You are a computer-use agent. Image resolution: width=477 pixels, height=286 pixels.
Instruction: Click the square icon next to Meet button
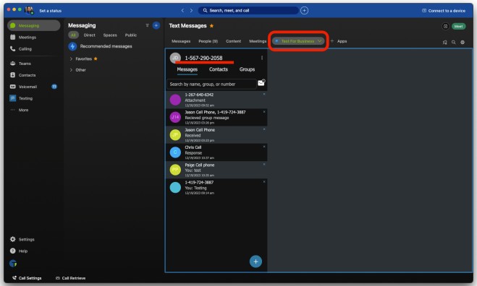click(445, 27)
